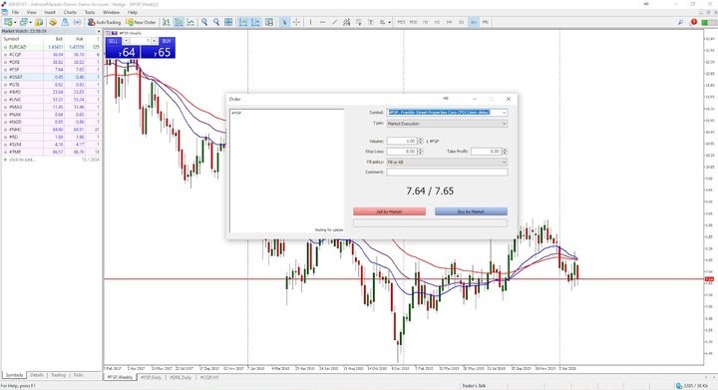Click the New Order toolbar button
The width and height of the screenshot is (718, 390).
coord(141,22)
